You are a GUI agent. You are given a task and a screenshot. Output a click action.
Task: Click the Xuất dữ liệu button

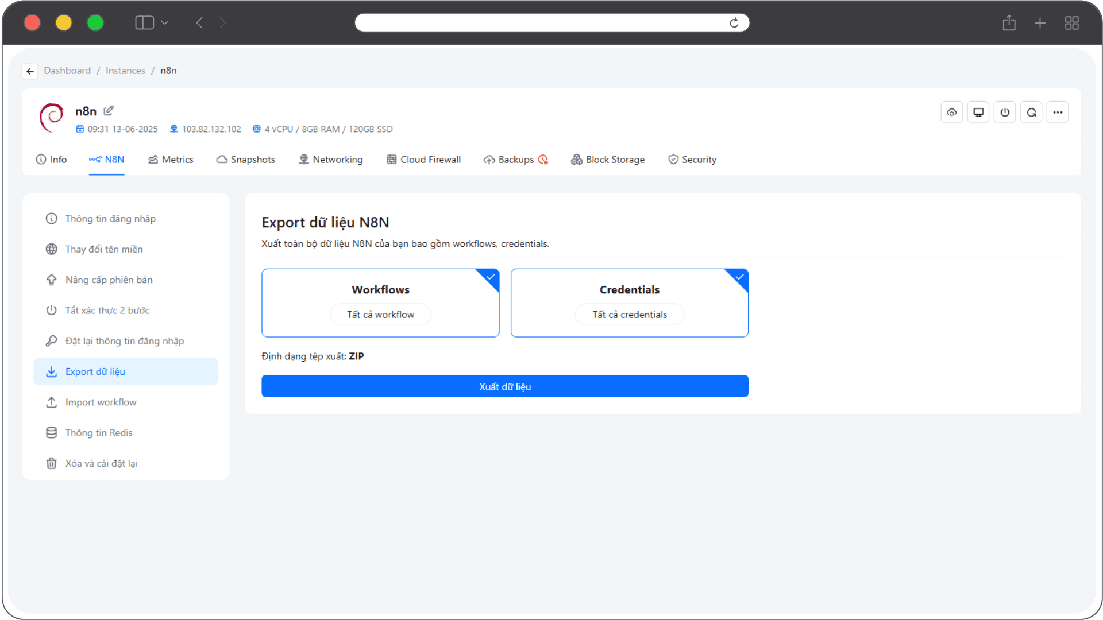(x=505, y=386)
